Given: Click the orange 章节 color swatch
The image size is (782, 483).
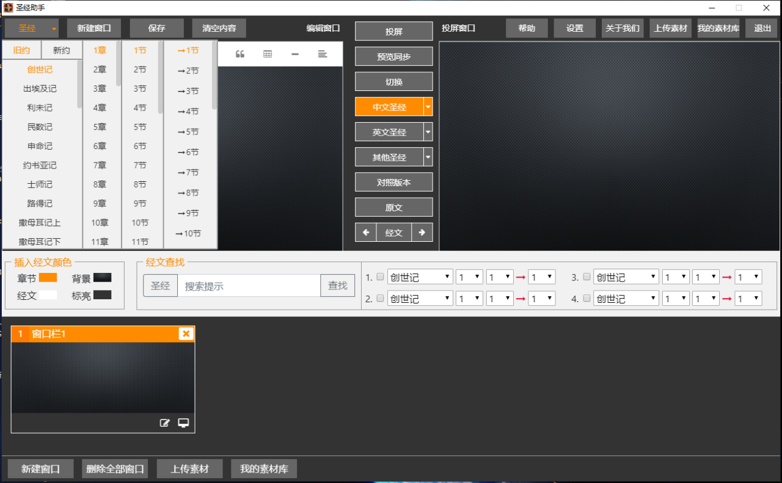Looking at the screenshot, I should point(48,278).
